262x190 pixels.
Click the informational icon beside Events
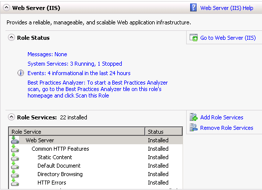pyautogui.click(x=21, y=73)
